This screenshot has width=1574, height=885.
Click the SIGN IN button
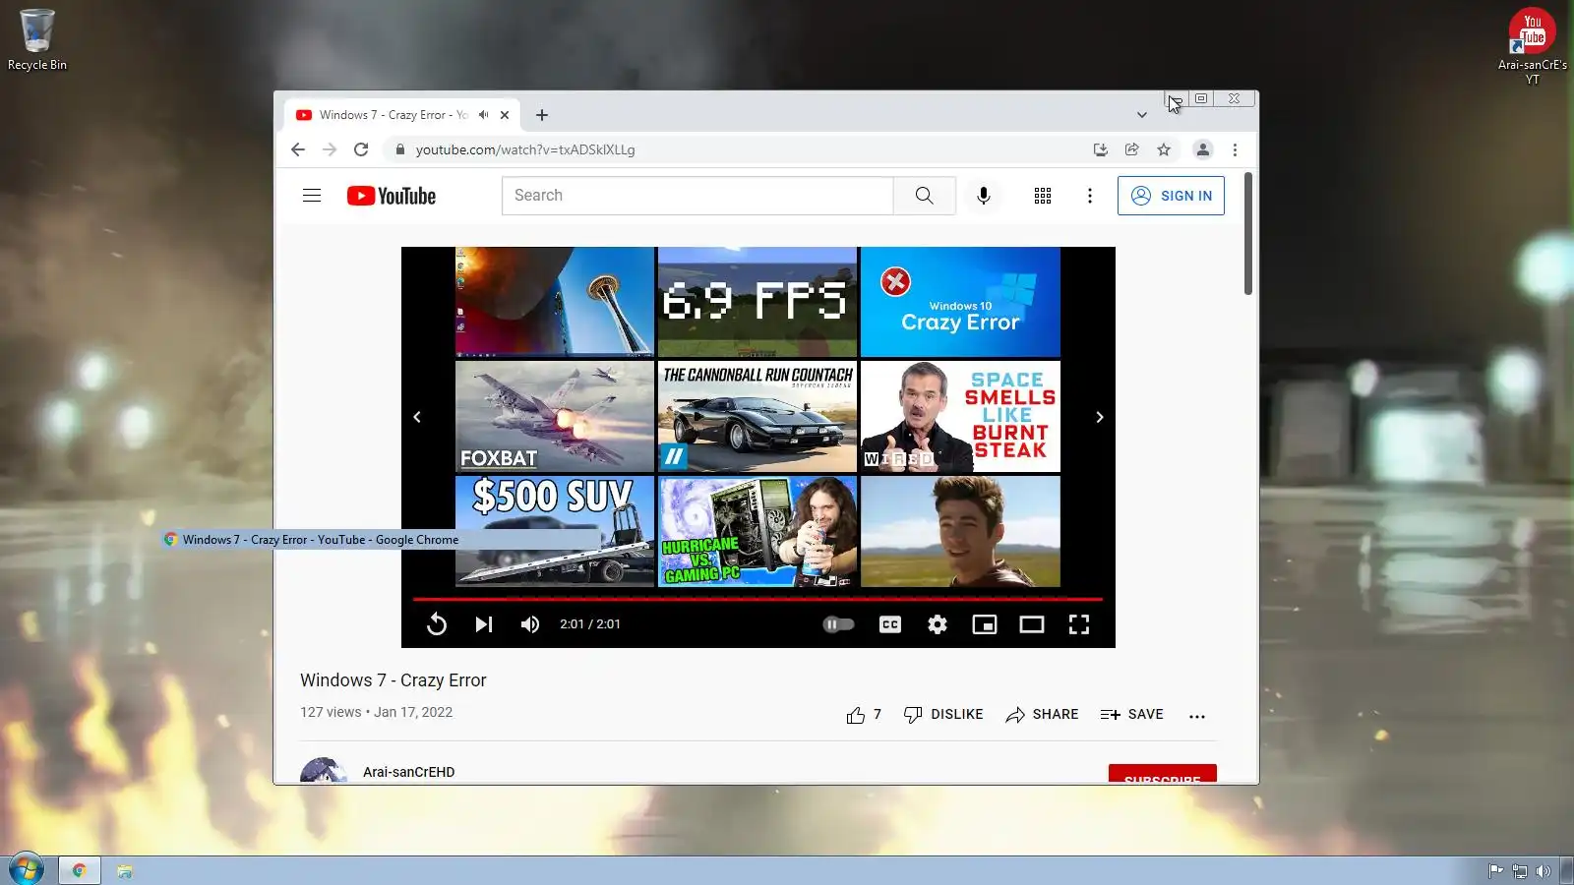(x=1171, y=196)
